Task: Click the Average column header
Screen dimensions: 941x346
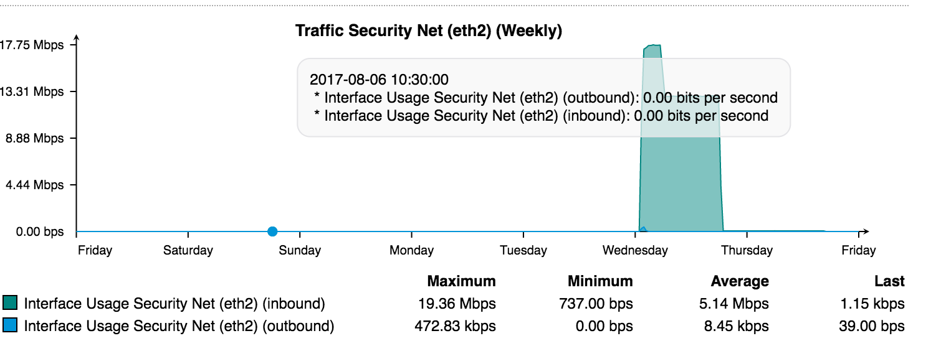Action: tap(740, 281)
